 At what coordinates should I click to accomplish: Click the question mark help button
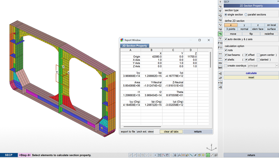(220, 2)
